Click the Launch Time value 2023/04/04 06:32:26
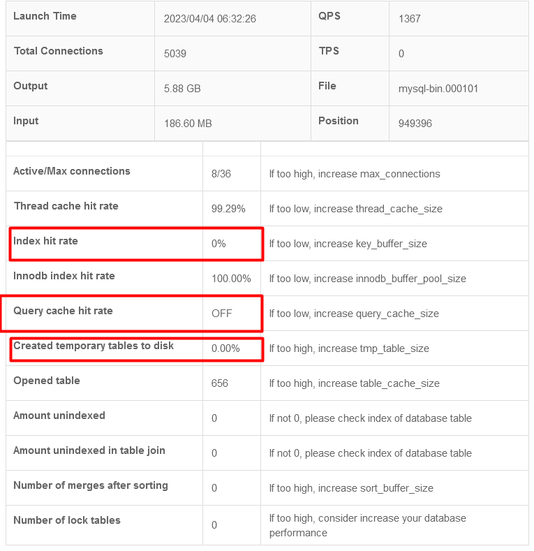Viewport: 534px width, 551px height. pyautogui.click(x=209, y=19)
